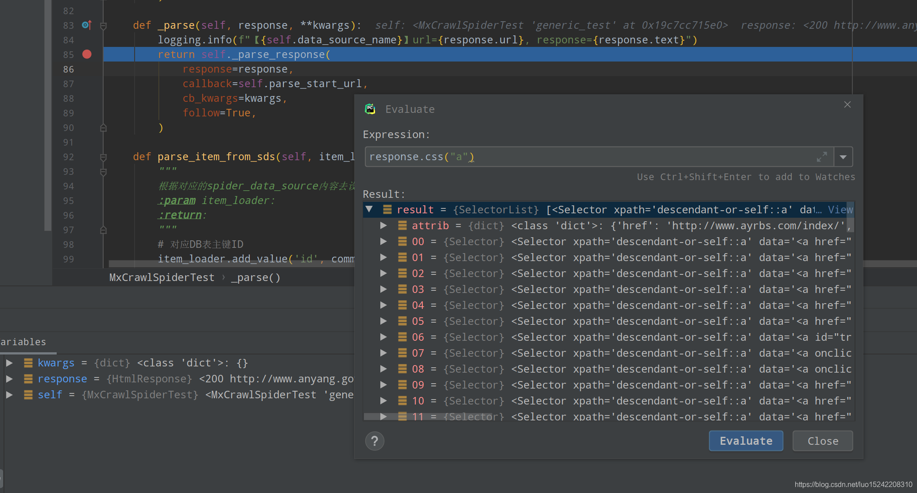Fold parse_item_from_sds method on line 92
The height and width of the screenshot is (493, 917).
tap(103, 157)
